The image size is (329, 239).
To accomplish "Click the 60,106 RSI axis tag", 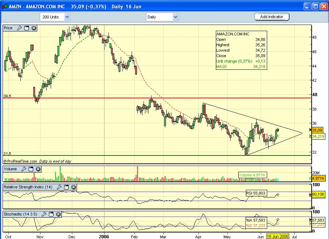I will (x=318, y=194).
